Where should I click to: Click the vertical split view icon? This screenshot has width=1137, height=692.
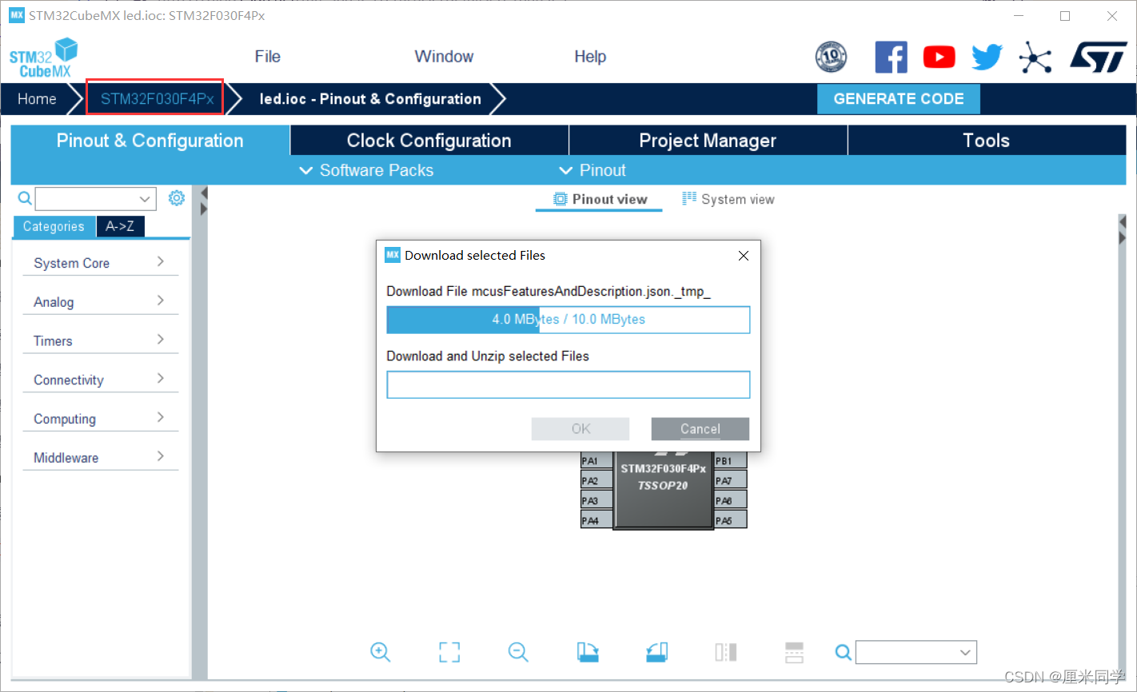pyautogui.click(x=725, y=652)
